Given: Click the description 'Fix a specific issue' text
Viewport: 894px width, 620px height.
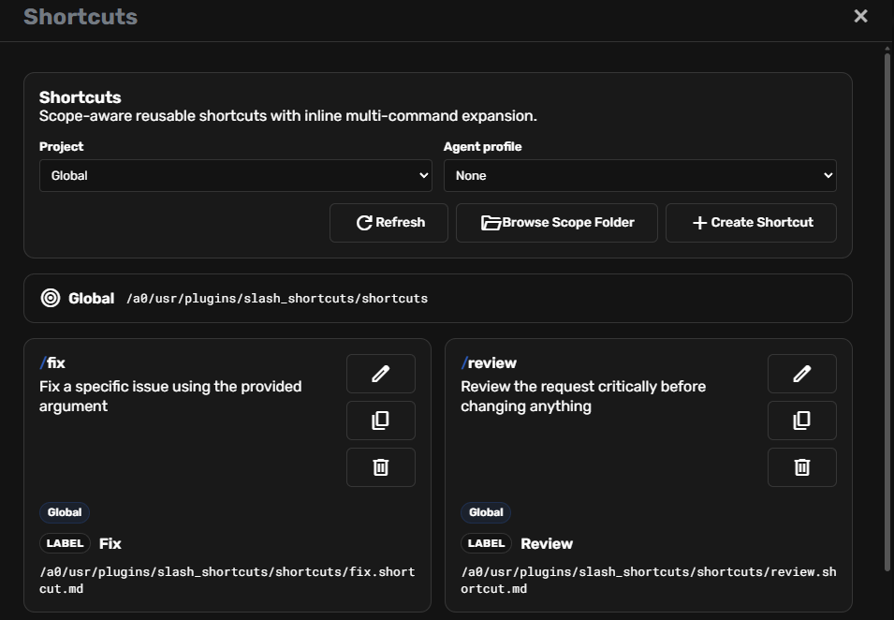Looking at the screenshot, I should click(170, 396).
